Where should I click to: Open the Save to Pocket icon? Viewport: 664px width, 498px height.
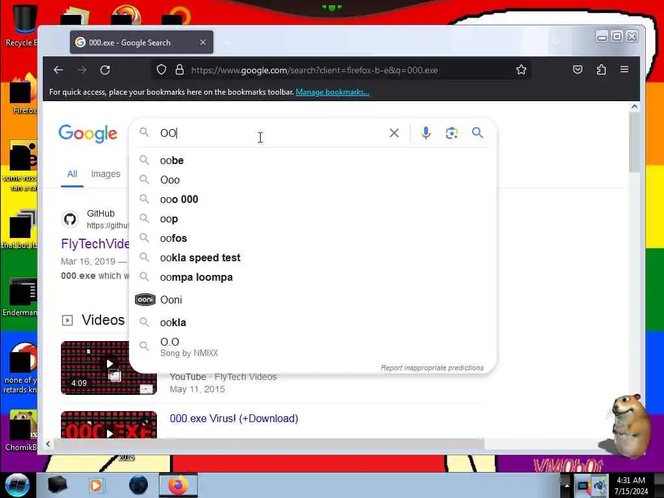click(x=578, y=69)
